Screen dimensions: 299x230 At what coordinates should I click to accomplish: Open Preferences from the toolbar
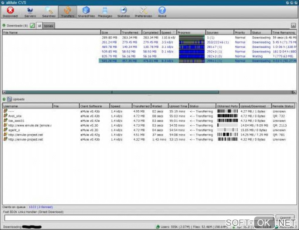pyautogui.click(x=143, y=12)
